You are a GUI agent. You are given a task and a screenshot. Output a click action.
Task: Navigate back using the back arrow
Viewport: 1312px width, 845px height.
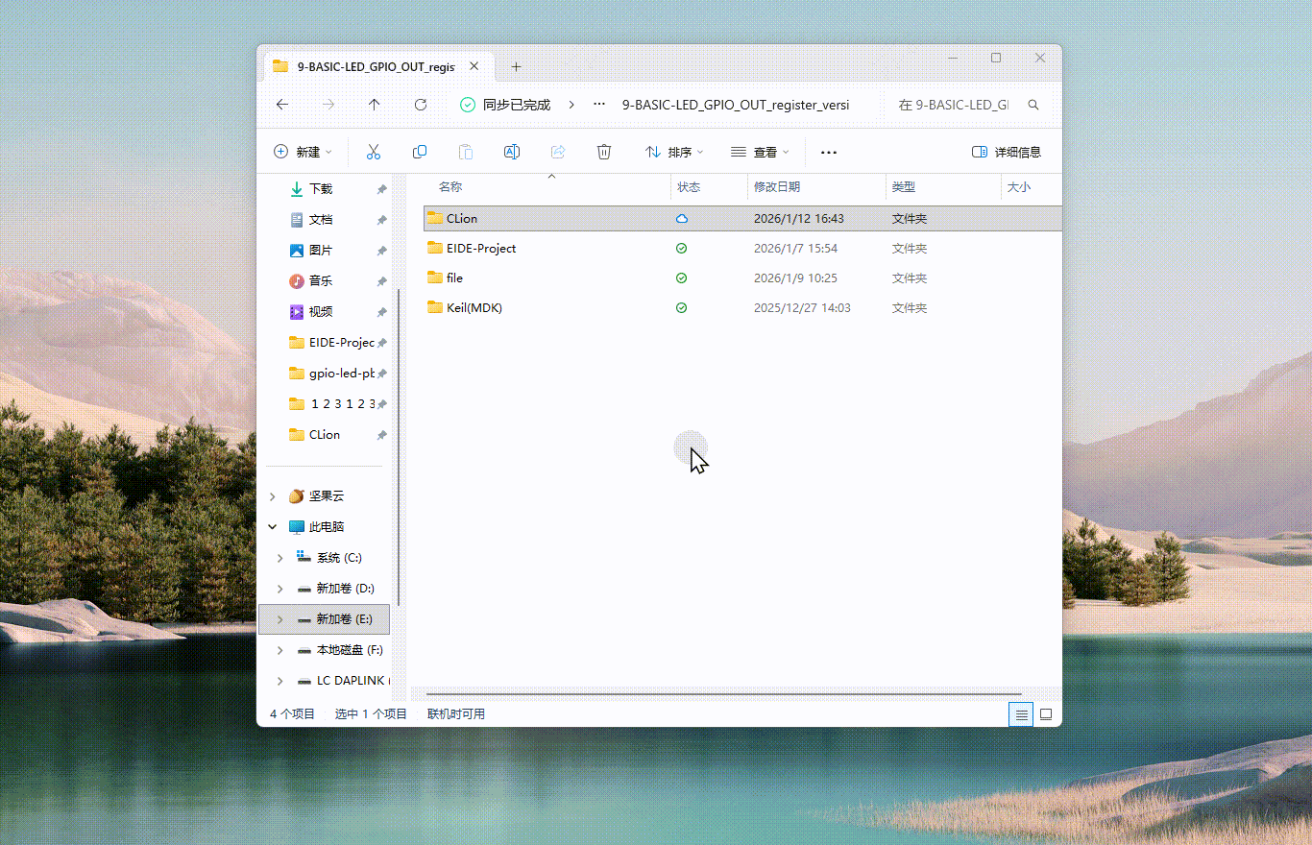point(281,105)
